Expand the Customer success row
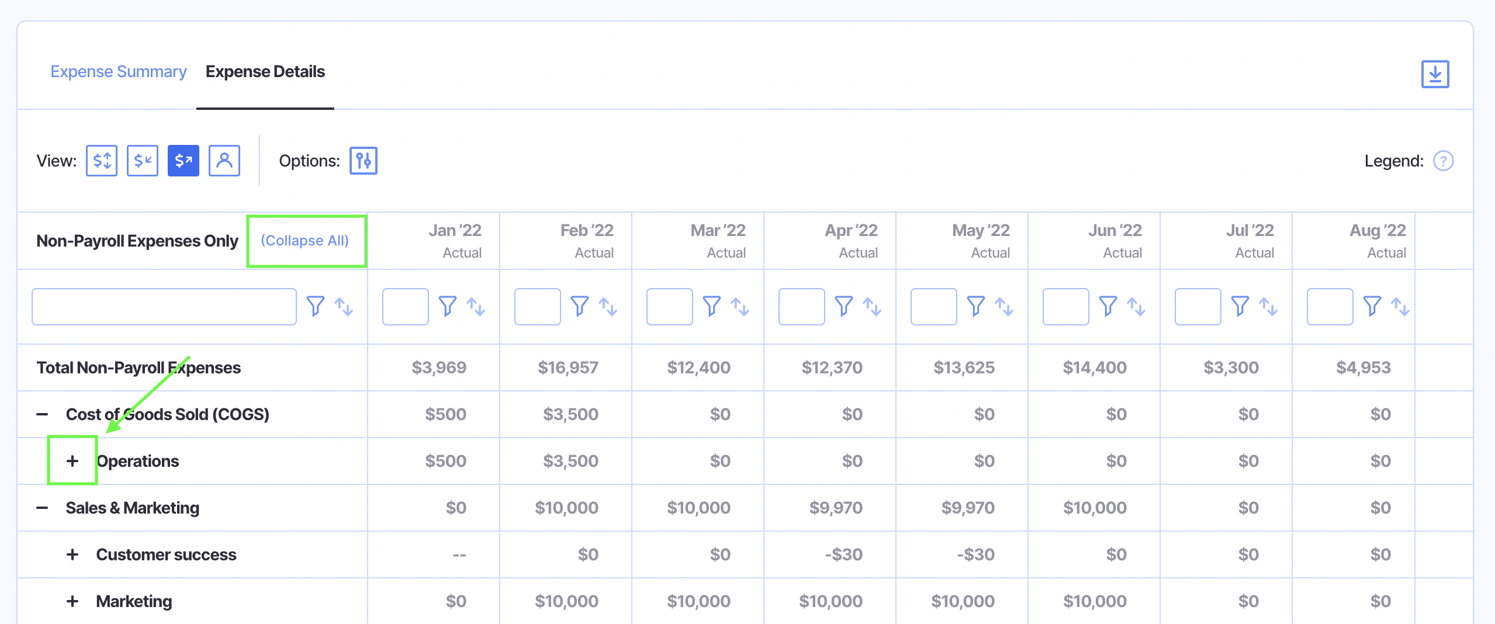The height and width of the screenshot is (624, 1495). coord(72,554)
